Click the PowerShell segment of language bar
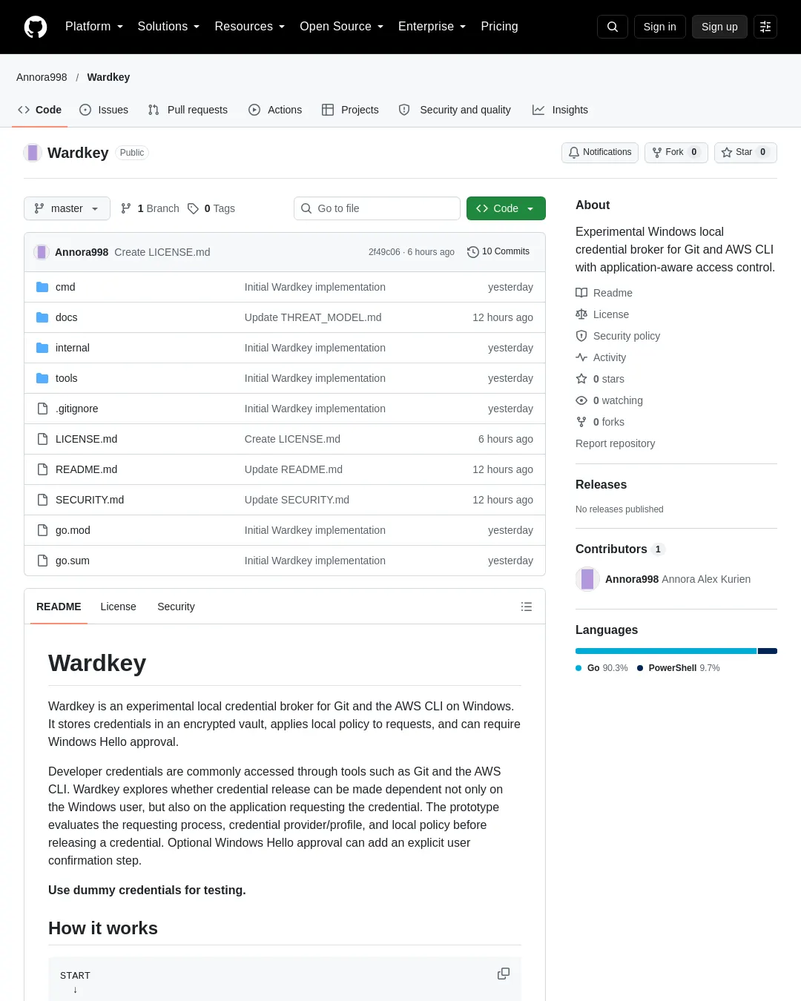The height and width of the screenshot is (1001, 801). 768,651
